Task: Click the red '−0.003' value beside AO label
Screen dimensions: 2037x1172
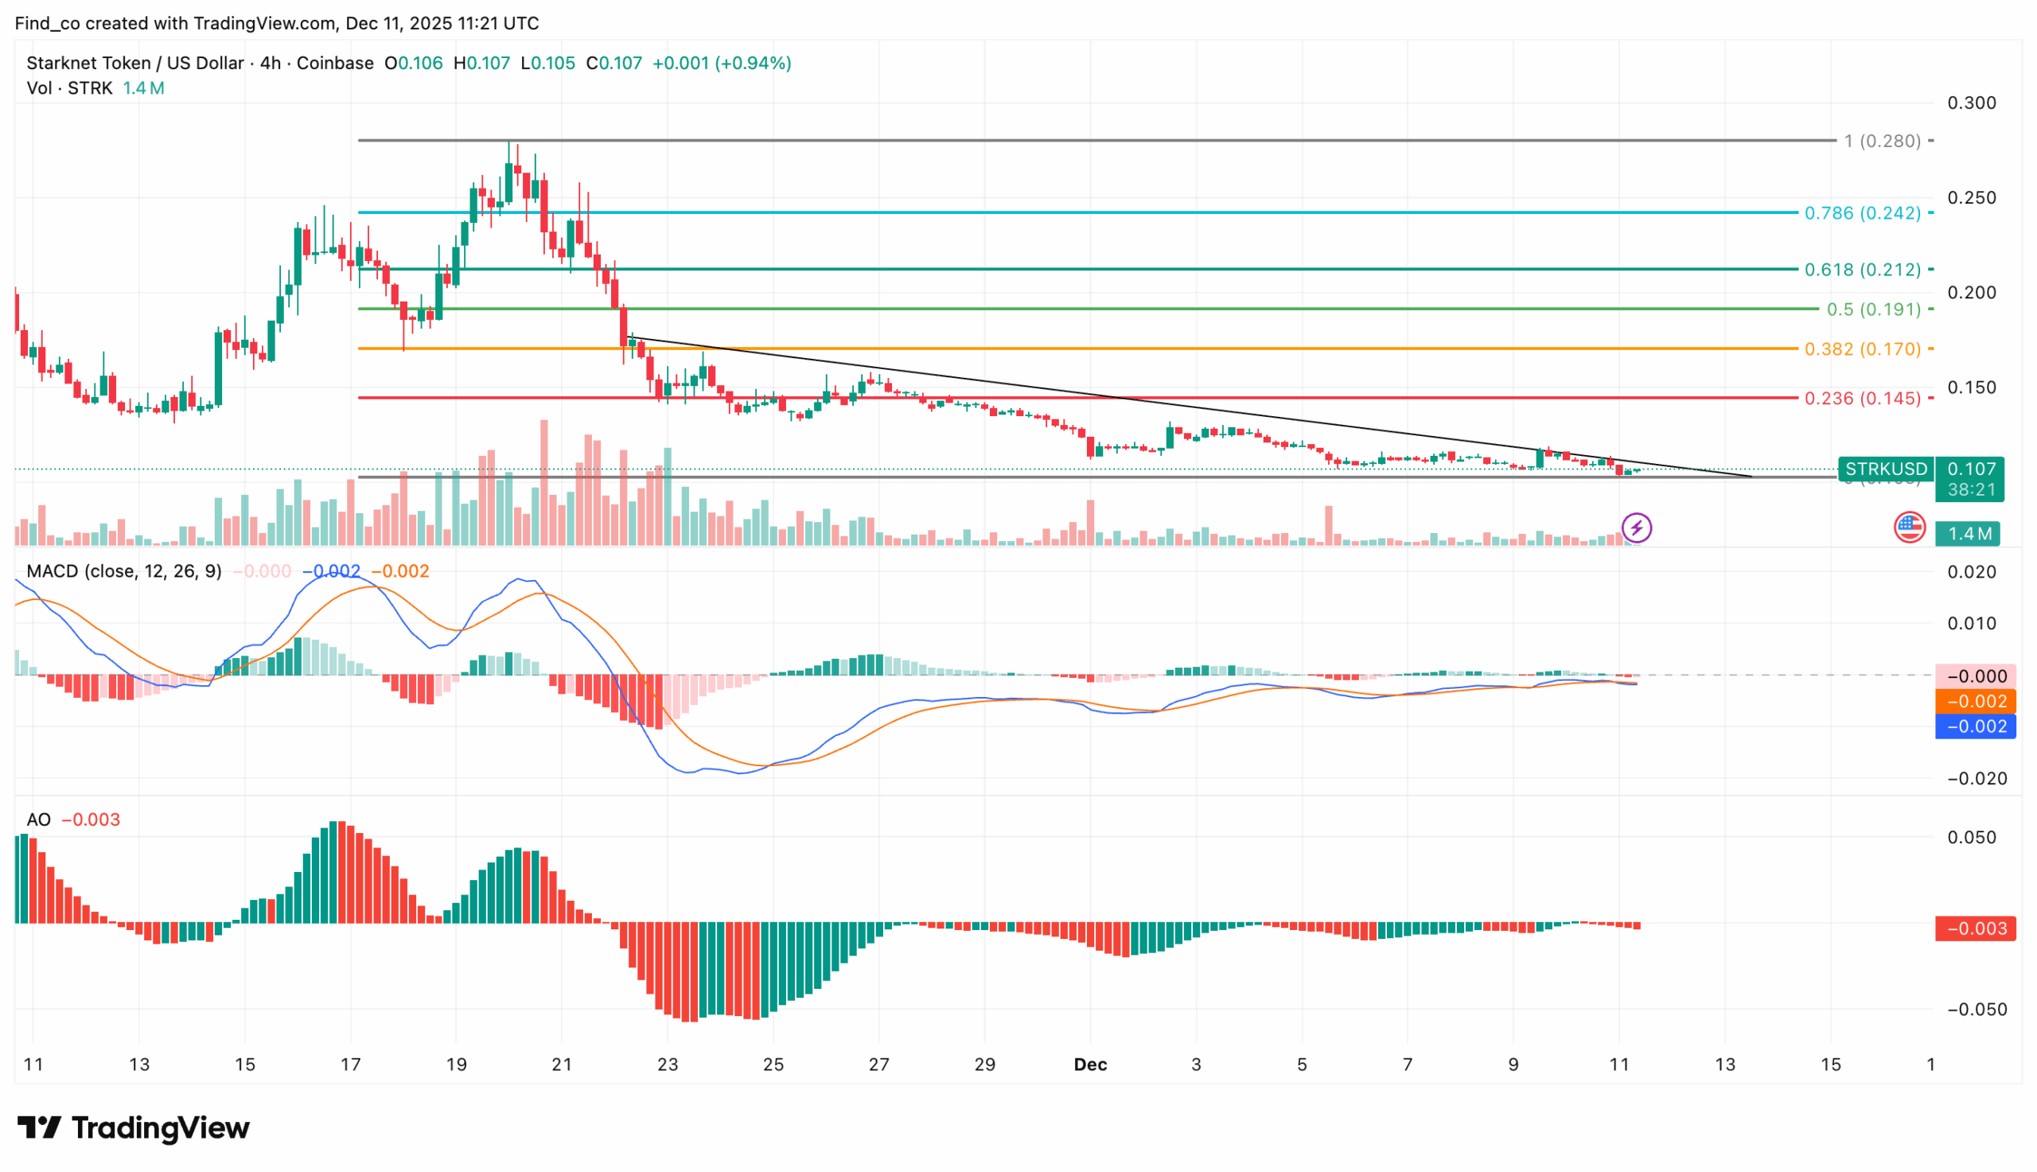Action: coord(91,820)
